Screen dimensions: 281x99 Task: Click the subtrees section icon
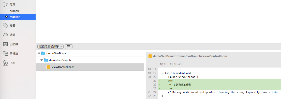pos(6,63)
